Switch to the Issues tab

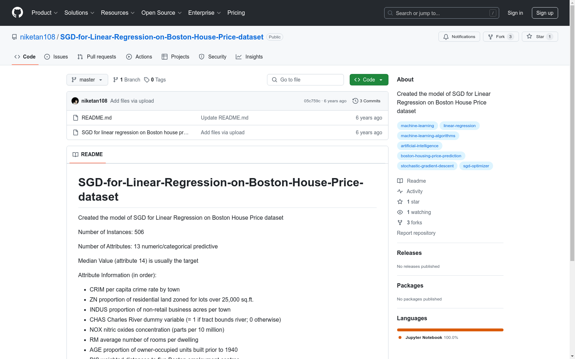click(x=56, y=57)
